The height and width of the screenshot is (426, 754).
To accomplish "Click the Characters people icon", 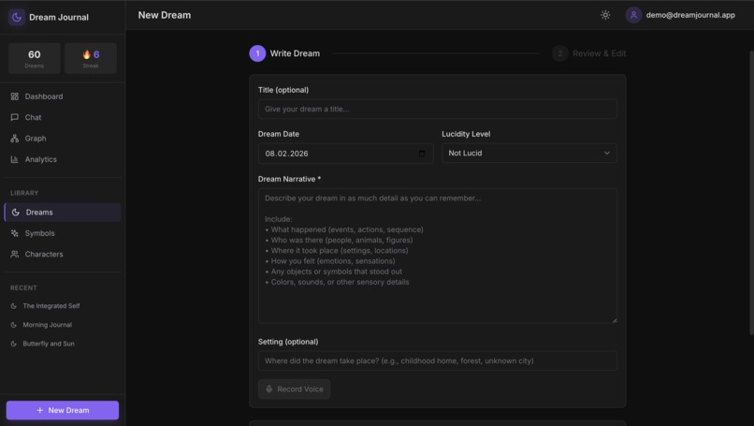I will 14,254.
